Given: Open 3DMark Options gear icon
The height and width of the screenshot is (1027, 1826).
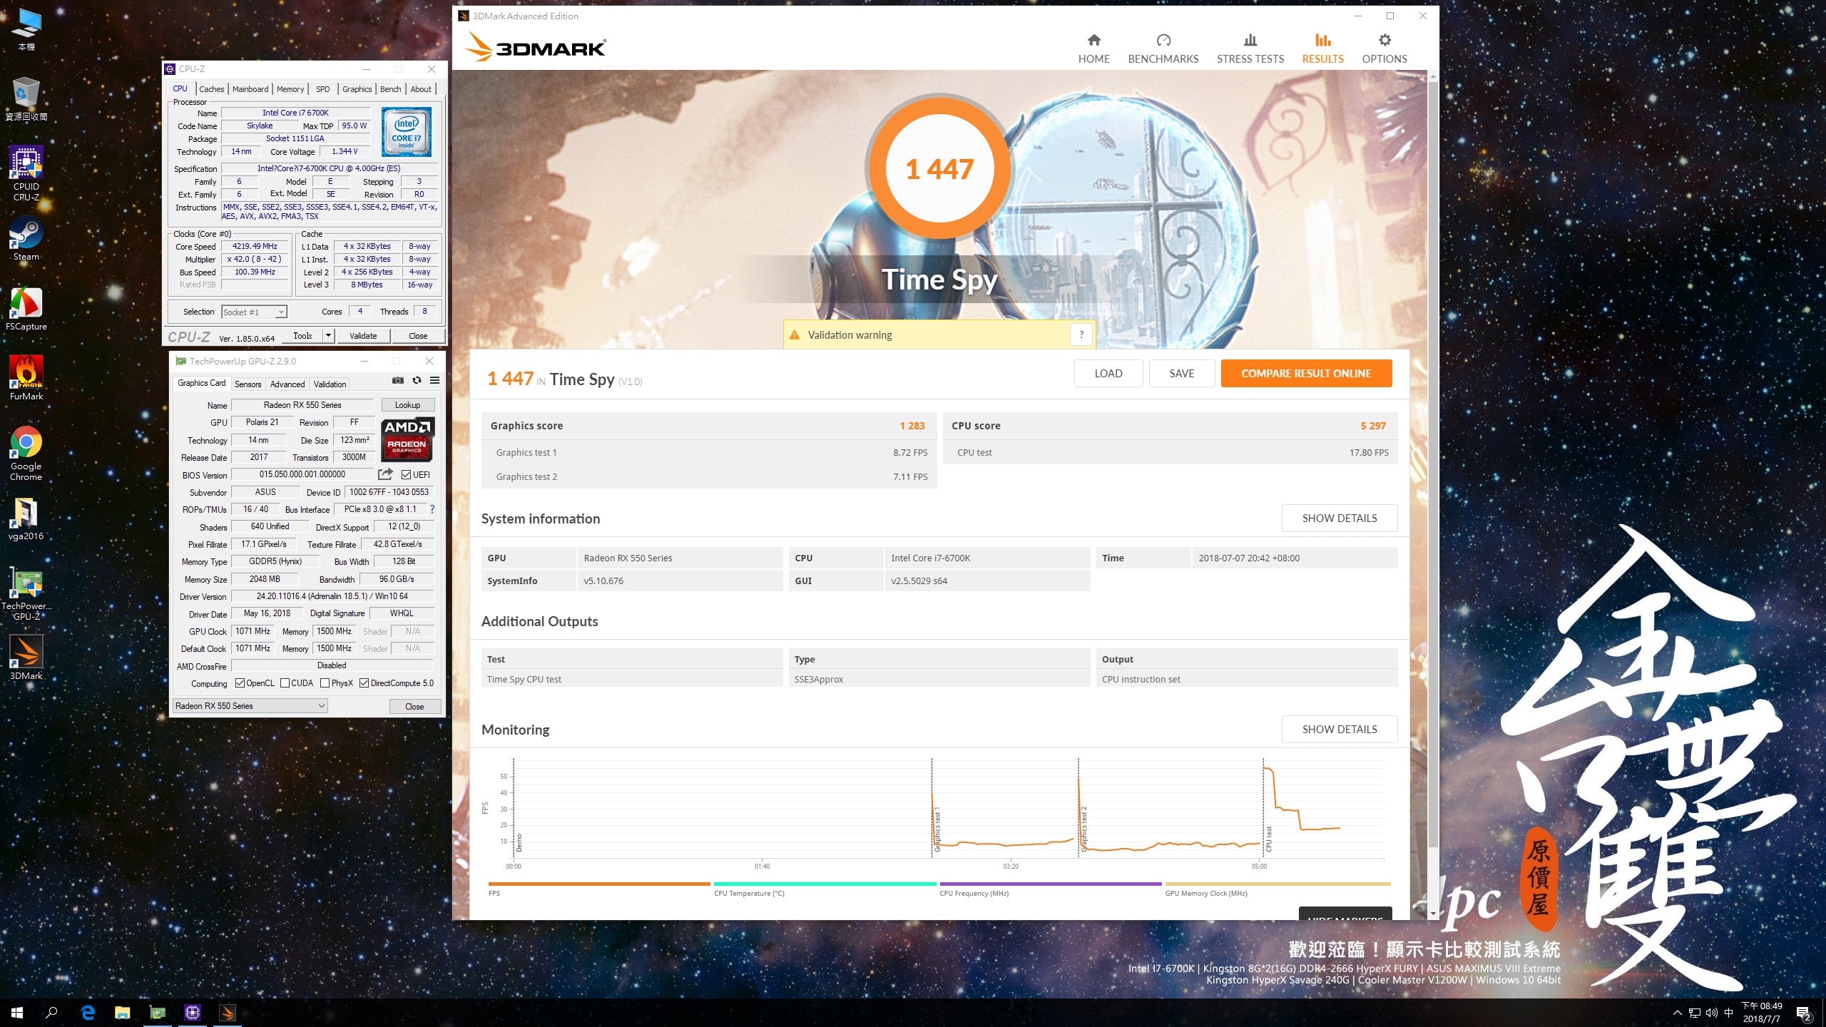Looking at the screenshot, I should click(x=1384, y=41).
